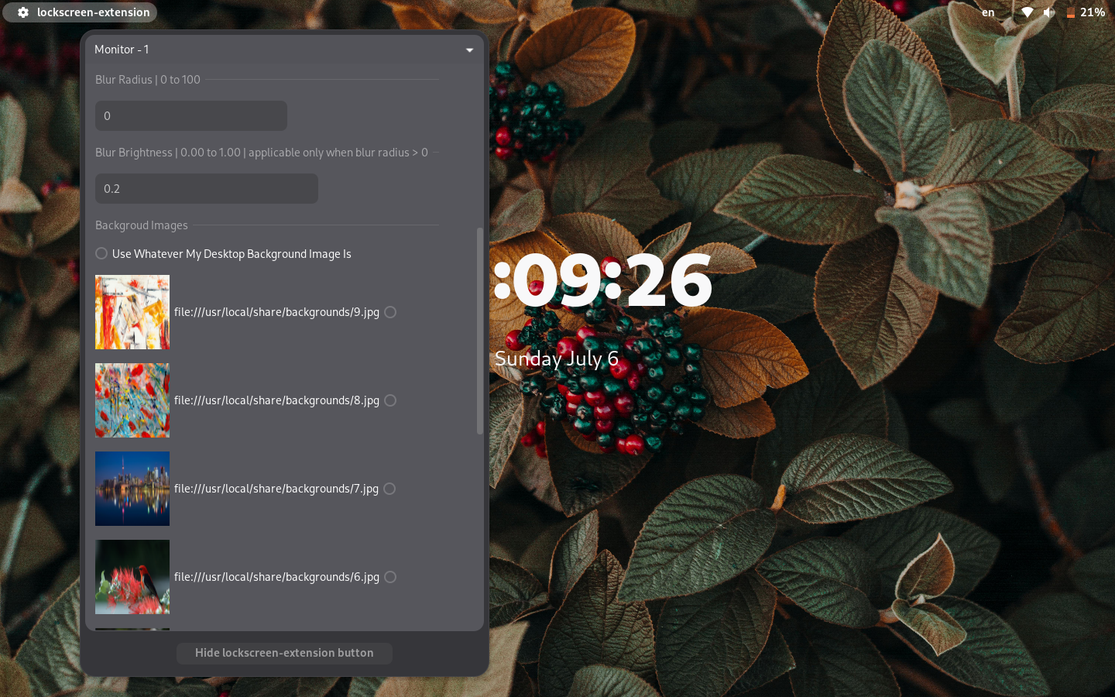Click the 8.jpg colorful painting thumbnail
Image resolution: width=1115 pixels, height=697 pixels.
click(x=132, y=400)
